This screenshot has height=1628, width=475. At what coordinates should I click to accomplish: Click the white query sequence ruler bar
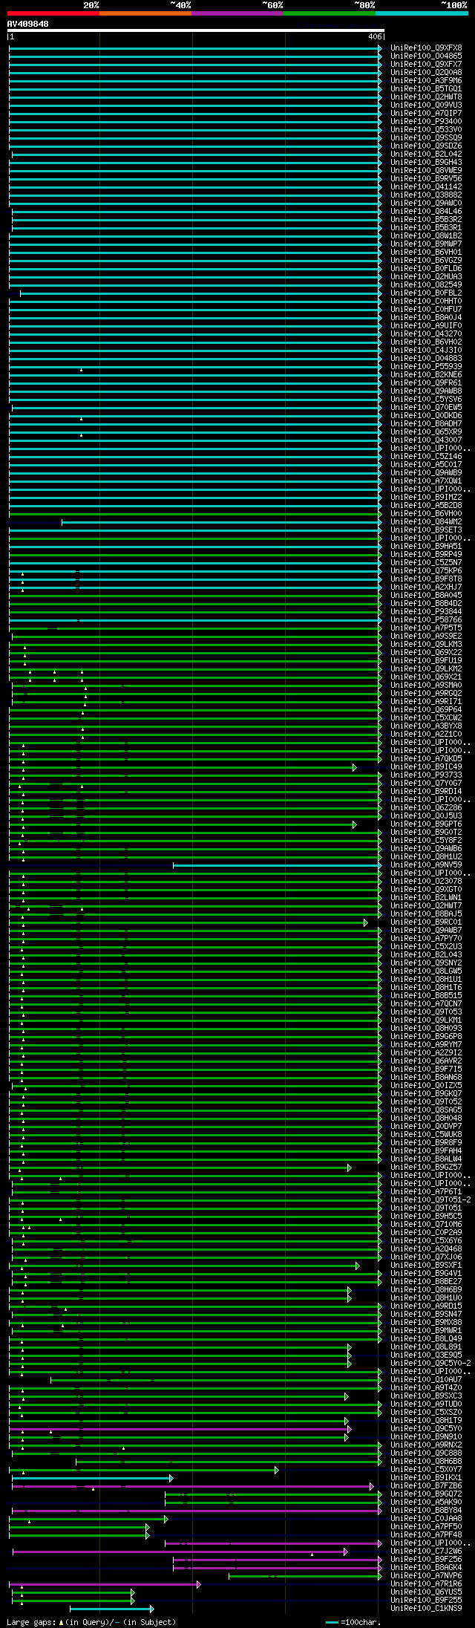(196, 30)
